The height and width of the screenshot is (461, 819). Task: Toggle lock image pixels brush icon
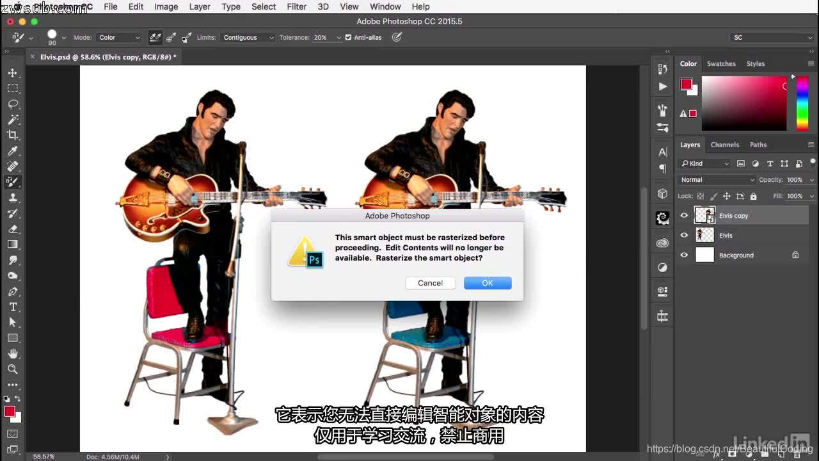(713, 196)
